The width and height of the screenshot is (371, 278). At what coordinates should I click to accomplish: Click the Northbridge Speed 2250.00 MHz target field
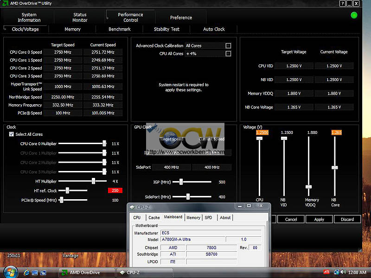[63, 97]
